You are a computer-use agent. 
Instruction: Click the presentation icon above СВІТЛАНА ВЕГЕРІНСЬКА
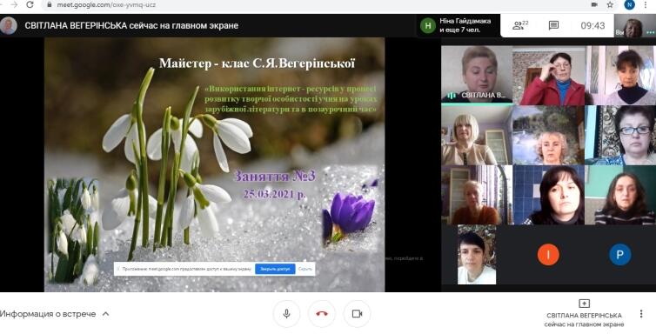tap(584, 304)
